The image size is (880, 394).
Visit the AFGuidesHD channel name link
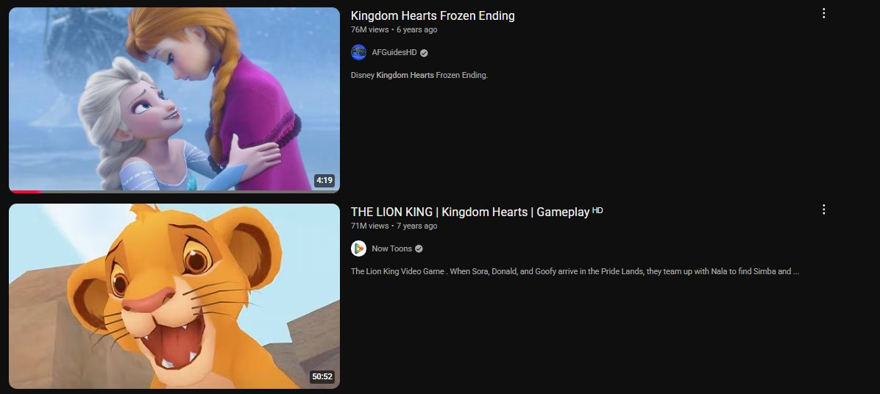coord(394,52)
